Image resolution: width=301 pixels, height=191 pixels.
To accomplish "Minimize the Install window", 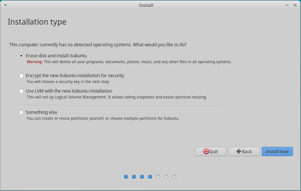I will (x=287, y=5).
